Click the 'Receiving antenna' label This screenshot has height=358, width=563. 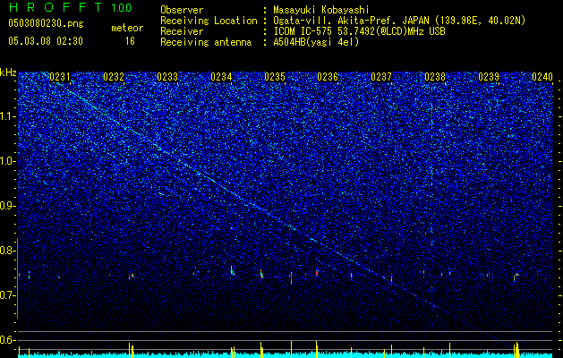coord(206,42)
